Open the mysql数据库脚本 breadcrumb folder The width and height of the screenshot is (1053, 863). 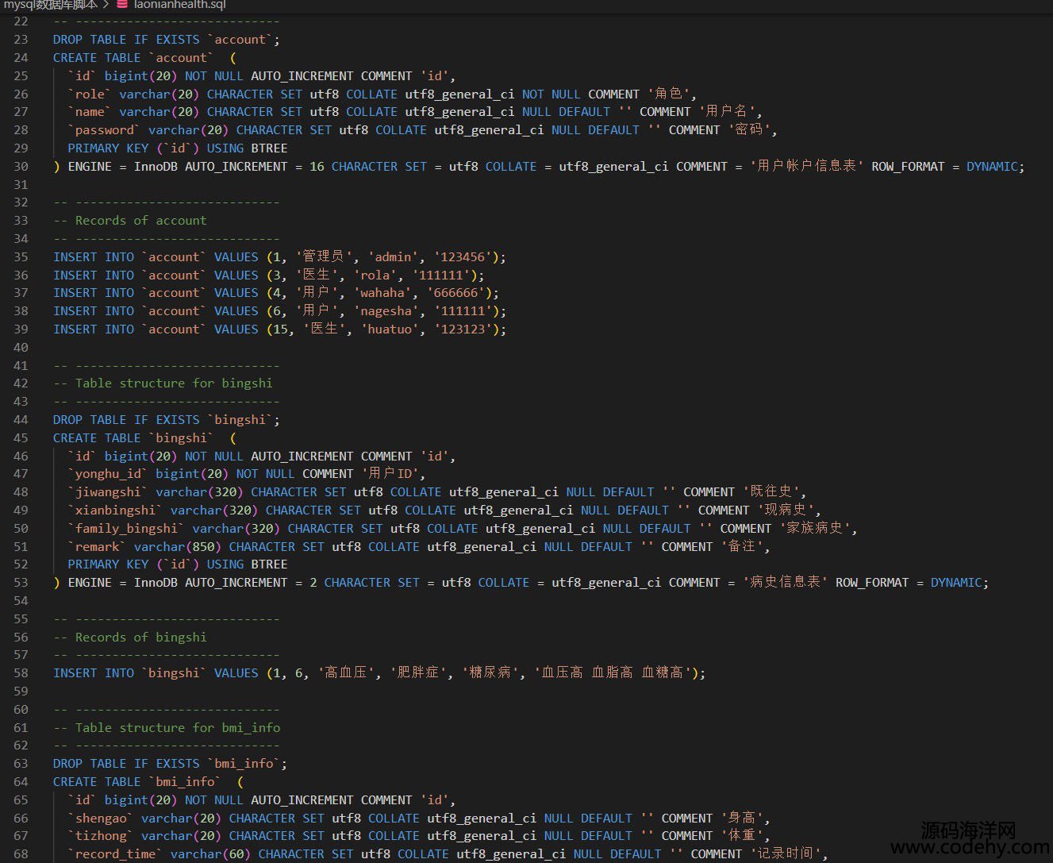click(x=49, y=5)
